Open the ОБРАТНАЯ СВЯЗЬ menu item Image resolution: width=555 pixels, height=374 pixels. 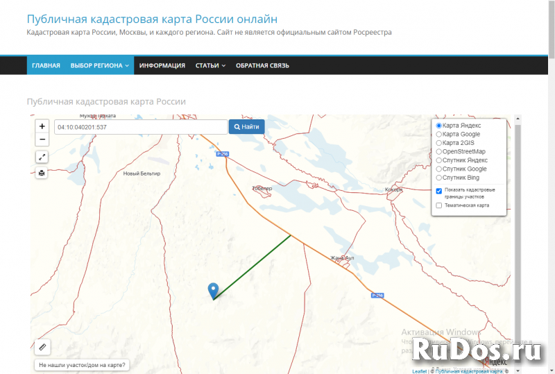click(262, 65)
